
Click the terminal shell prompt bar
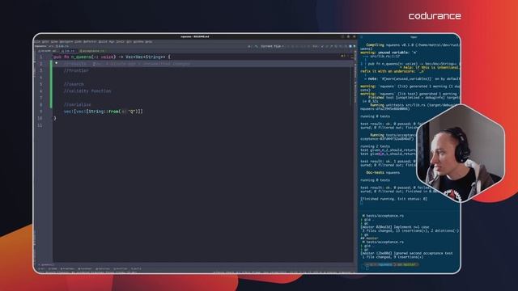[x=391, y=264]
